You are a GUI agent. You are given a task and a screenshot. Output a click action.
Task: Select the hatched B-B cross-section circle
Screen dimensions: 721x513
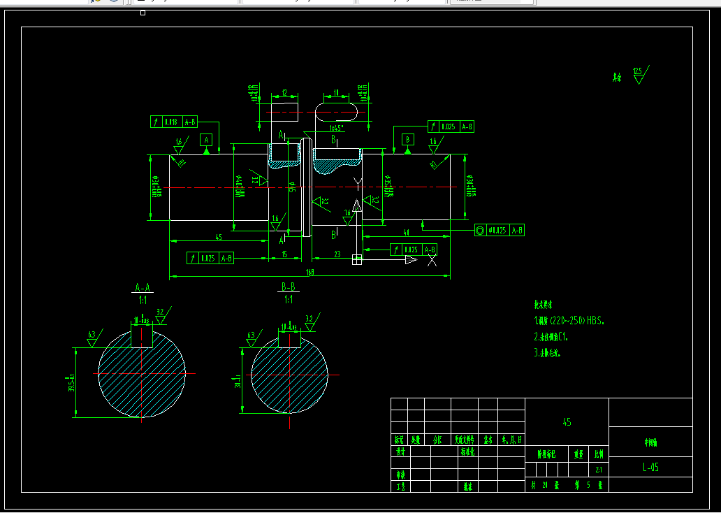coord(289,374)
